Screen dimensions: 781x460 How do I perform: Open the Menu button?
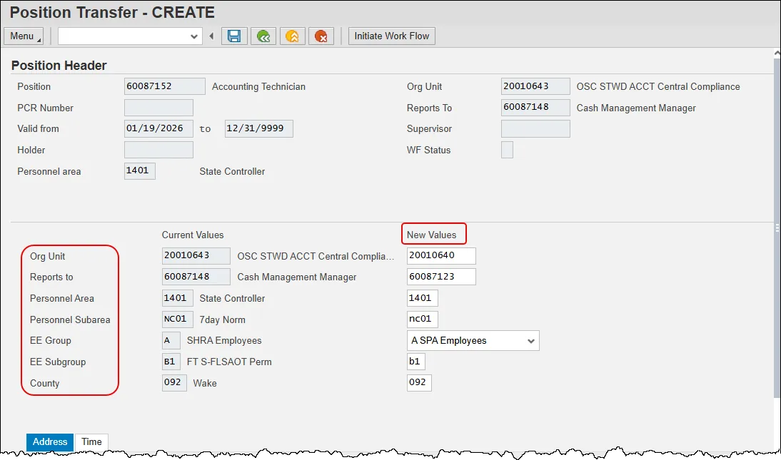[24, 36]
